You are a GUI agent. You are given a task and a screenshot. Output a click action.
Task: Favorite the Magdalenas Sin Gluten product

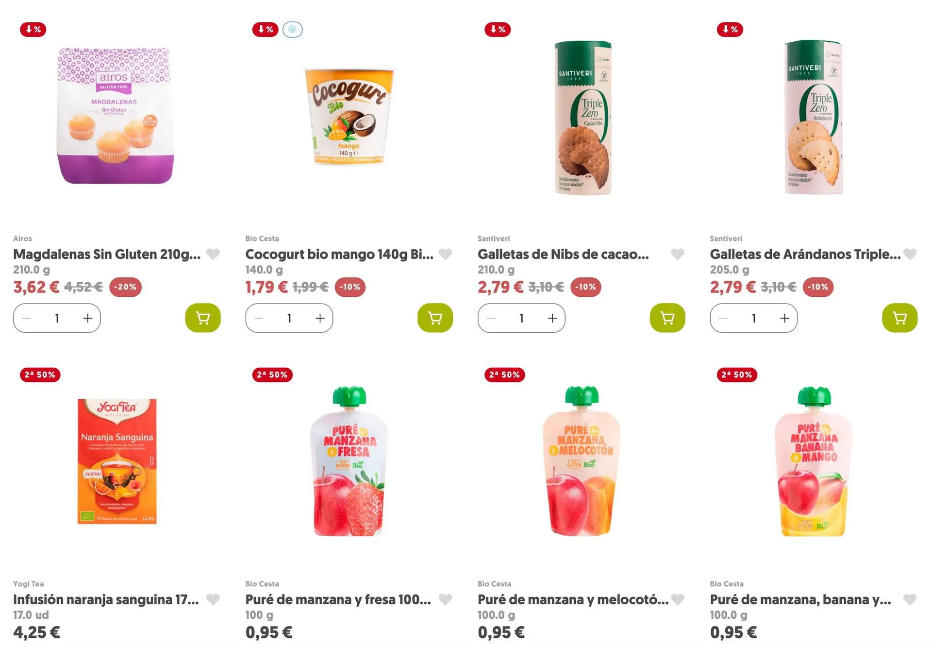click(x=213, y=254)
